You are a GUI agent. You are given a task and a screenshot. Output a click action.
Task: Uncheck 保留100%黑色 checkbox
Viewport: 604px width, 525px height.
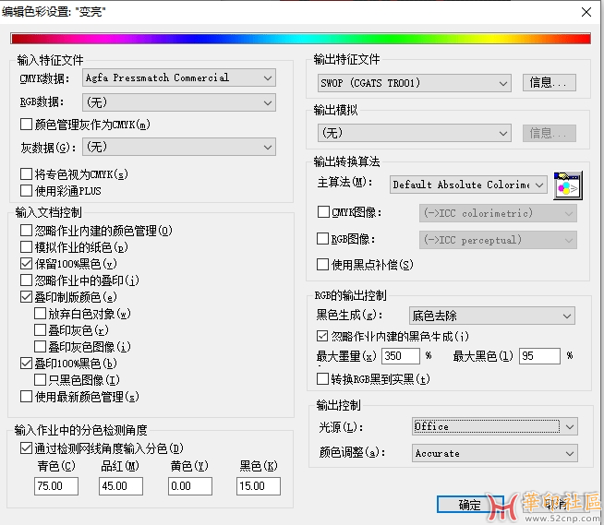tap(26, 264)
